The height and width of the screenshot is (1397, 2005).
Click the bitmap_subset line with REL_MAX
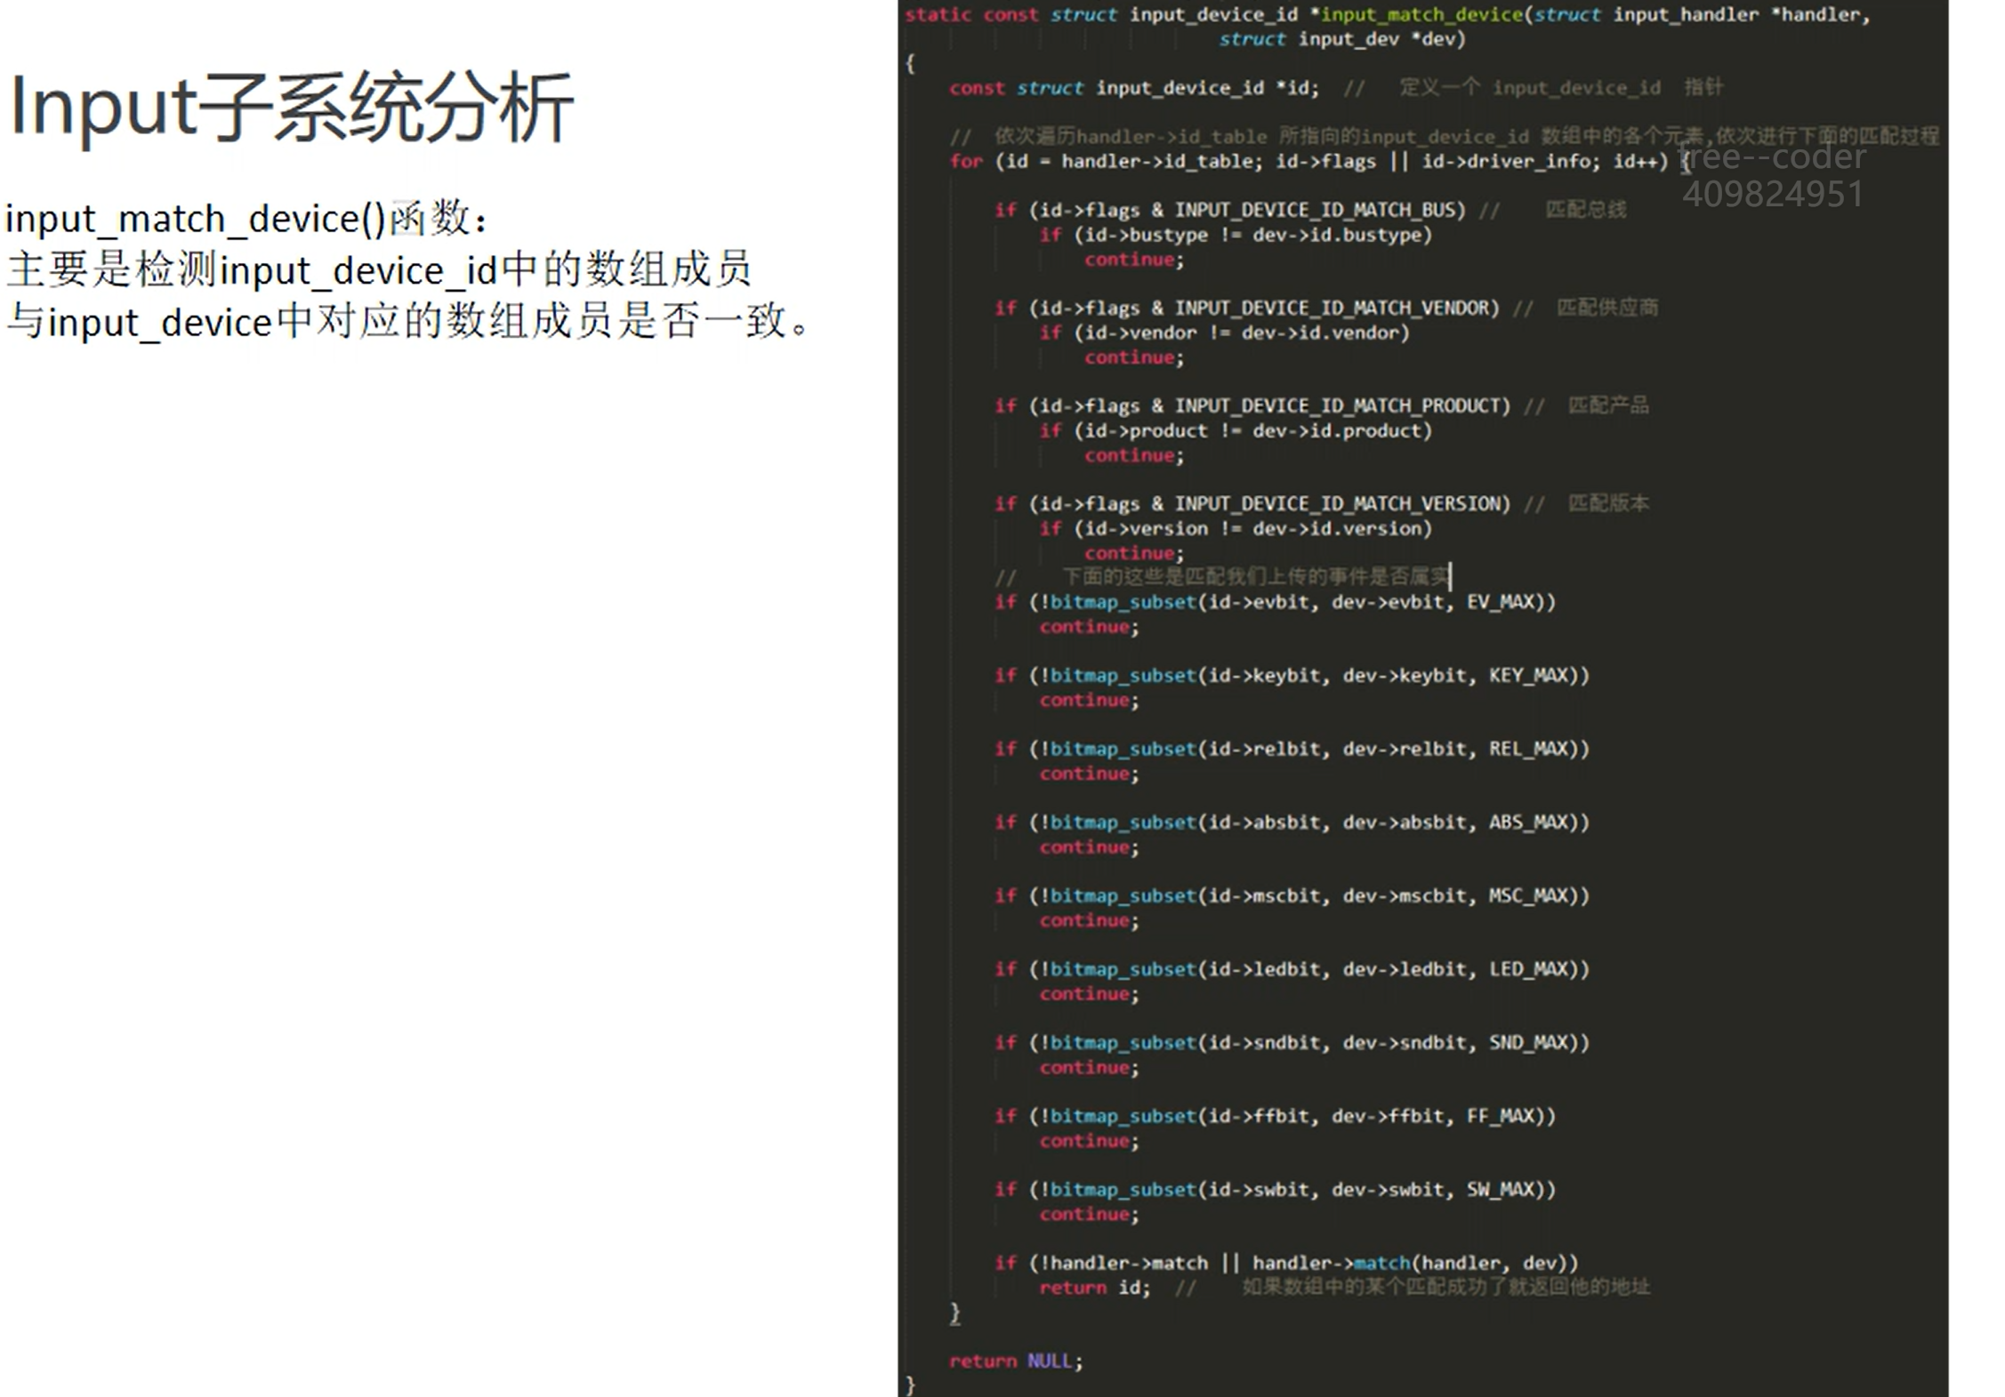point(1292,749)
